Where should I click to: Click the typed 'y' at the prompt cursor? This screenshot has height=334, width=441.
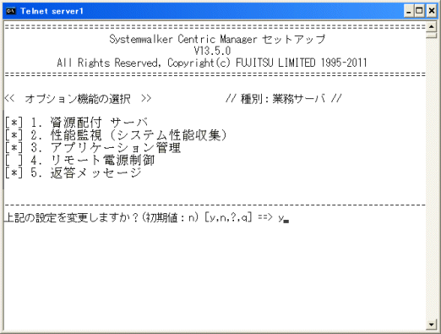tap(280, 218)
